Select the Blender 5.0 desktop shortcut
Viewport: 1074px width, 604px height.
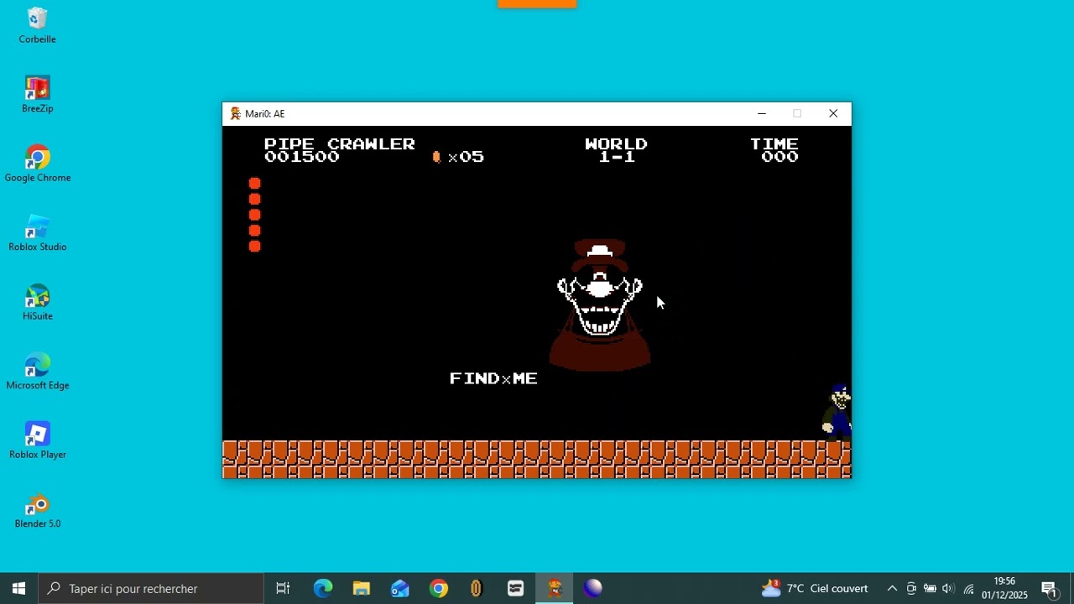37,509
